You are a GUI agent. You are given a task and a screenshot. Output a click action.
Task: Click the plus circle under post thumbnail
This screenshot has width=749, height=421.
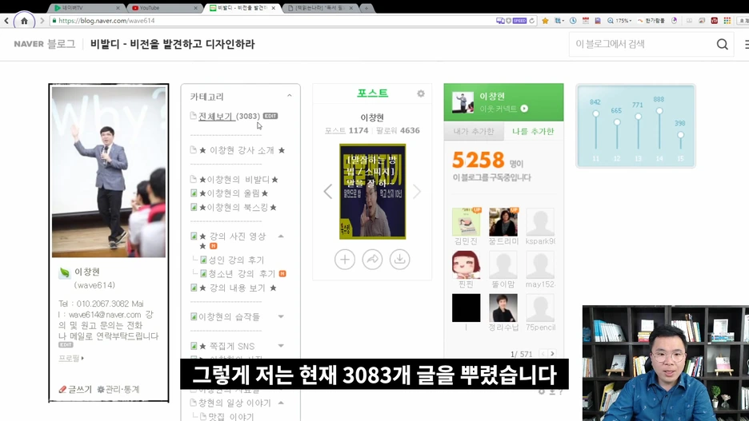(x=344, y=260)
